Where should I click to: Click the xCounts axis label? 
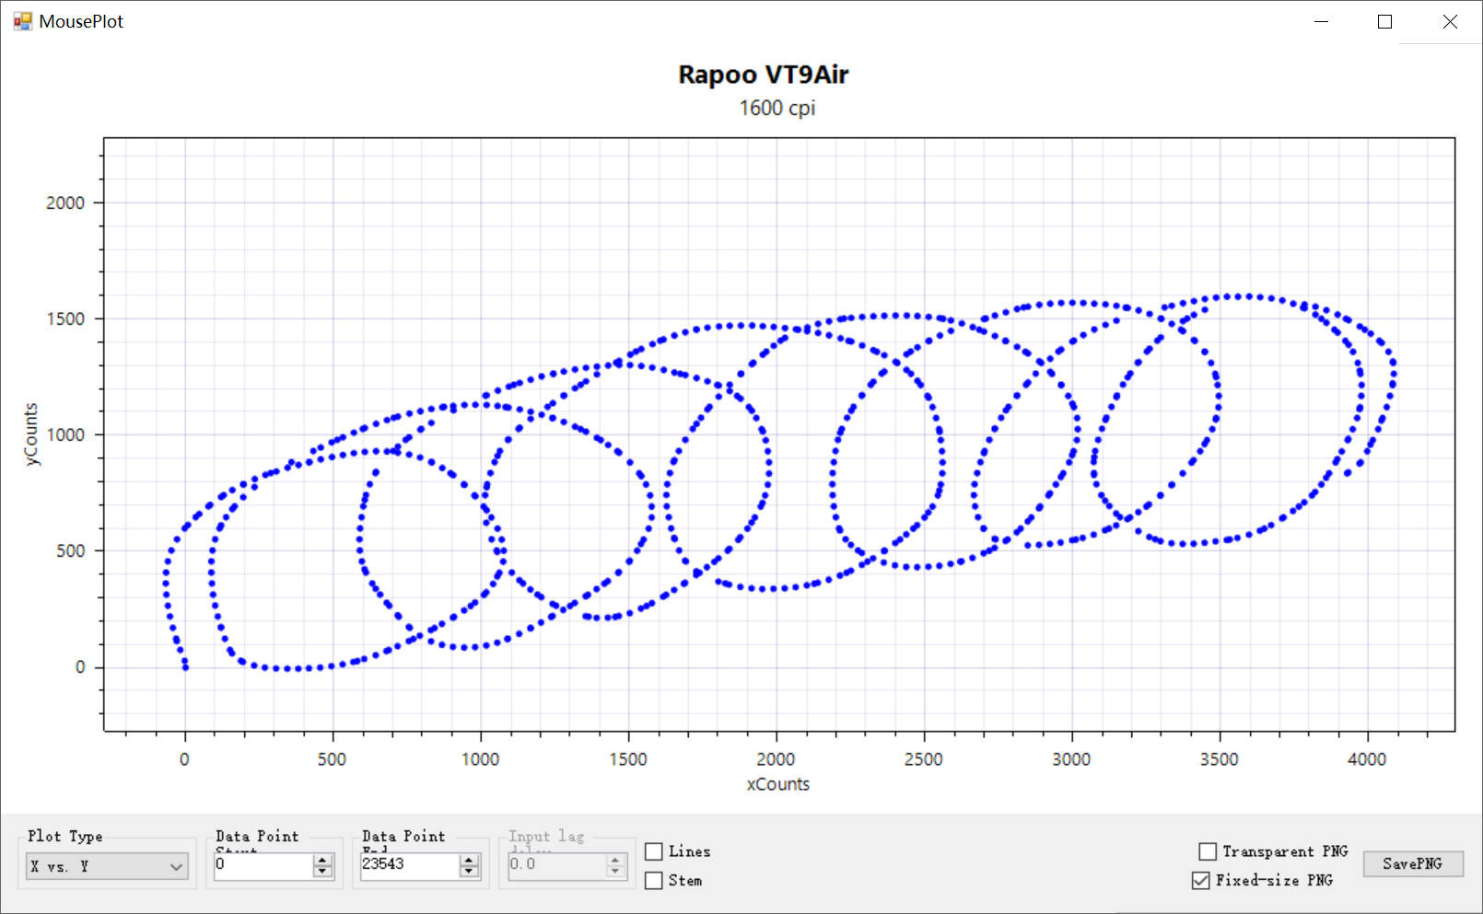(x=778, y=784)
